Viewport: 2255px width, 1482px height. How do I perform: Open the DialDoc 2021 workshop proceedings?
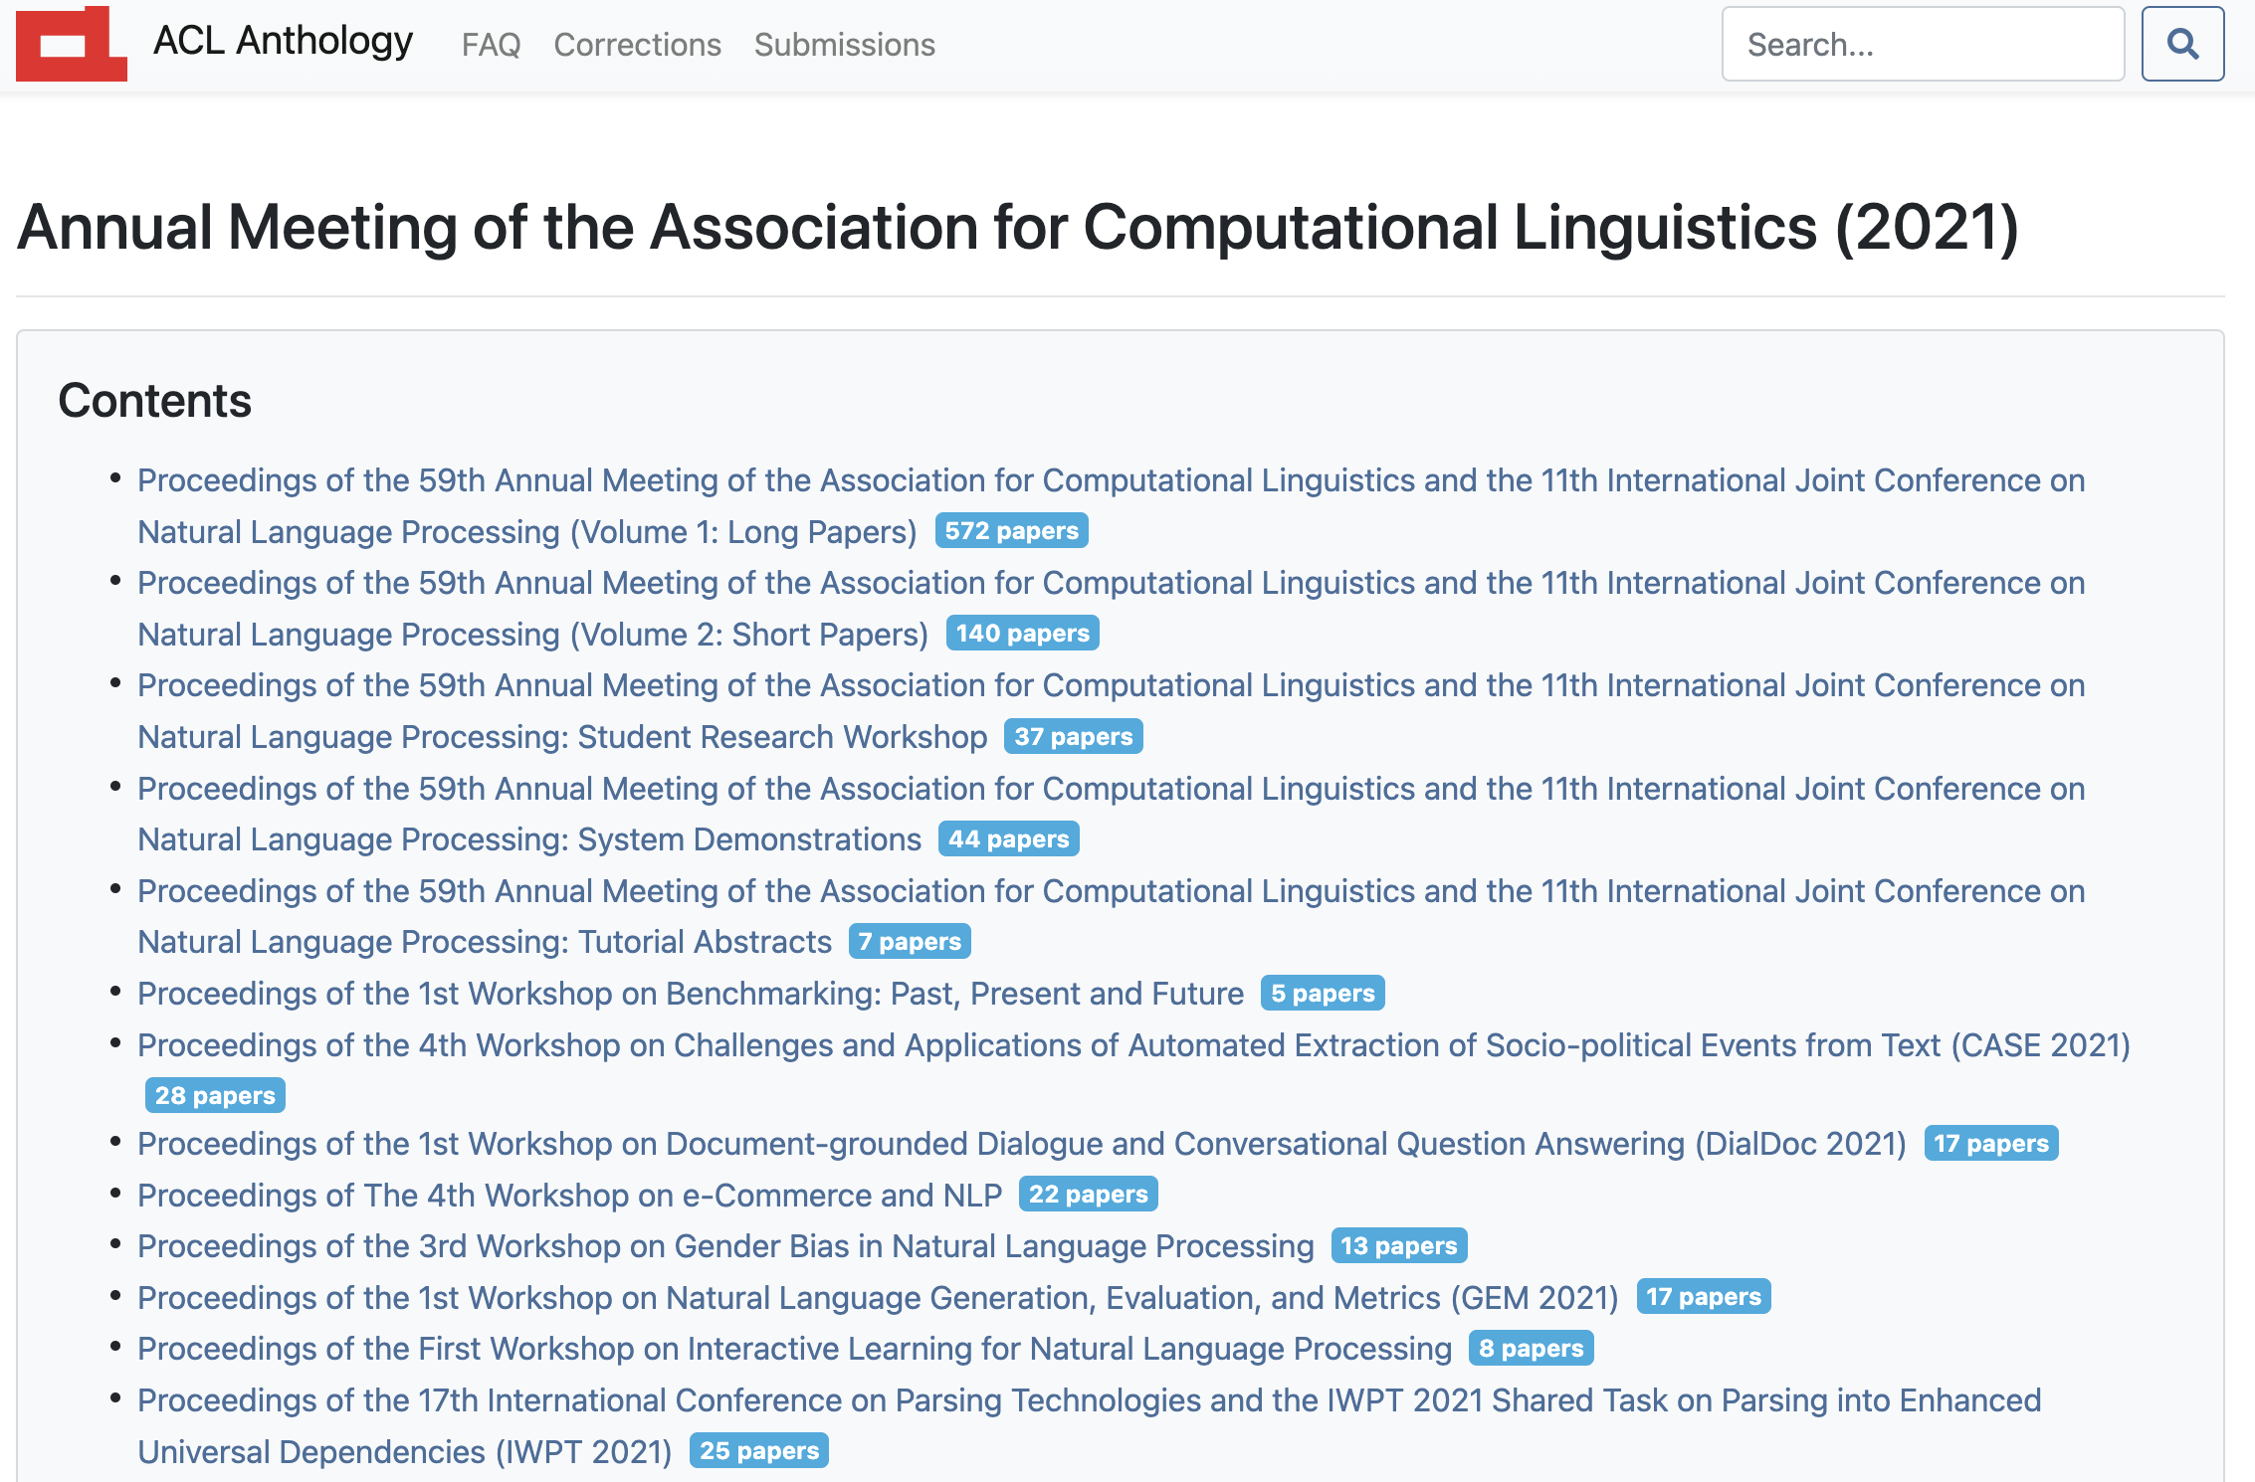click(1022, 1143)
